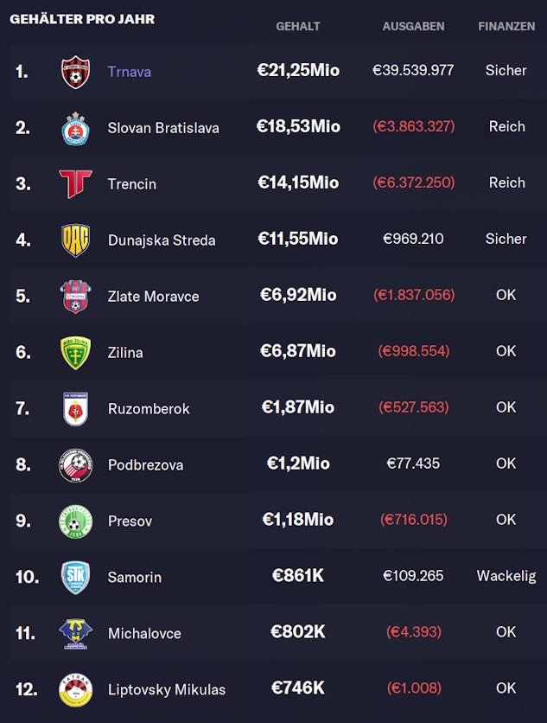Sort by the Ausgaben column header
This screenshot has width=547, height=723.
click(x=413, y=26)
